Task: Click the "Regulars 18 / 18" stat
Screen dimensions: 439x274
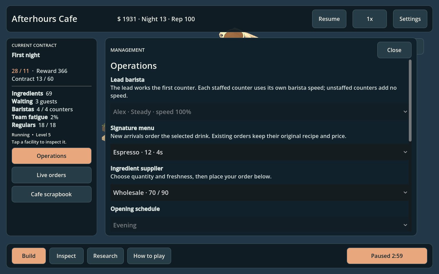Action: click(34, 125)
